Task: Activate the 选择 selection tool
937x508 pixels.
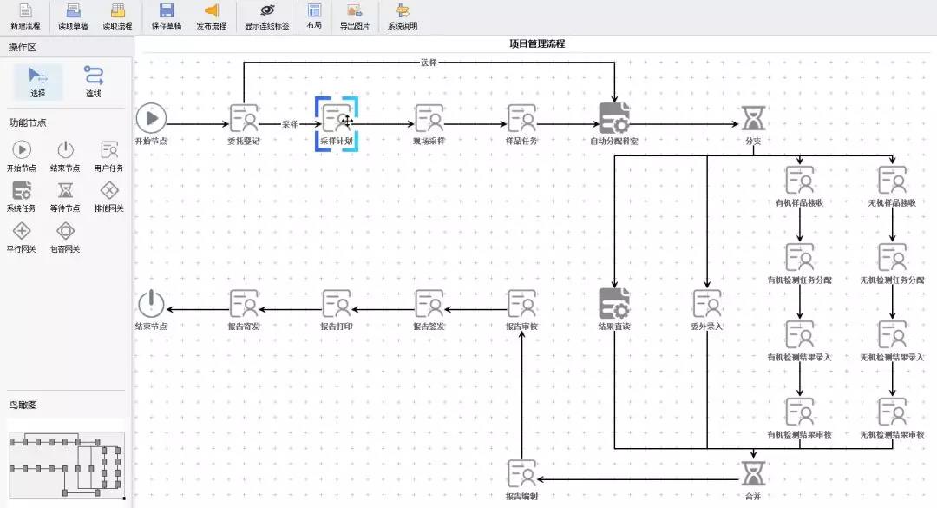Action: pyautogui.click(x=38, y=81)
